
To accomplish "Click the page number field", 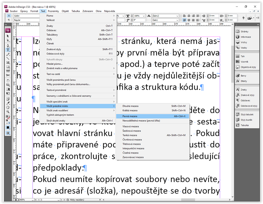I will coord(50,200).
